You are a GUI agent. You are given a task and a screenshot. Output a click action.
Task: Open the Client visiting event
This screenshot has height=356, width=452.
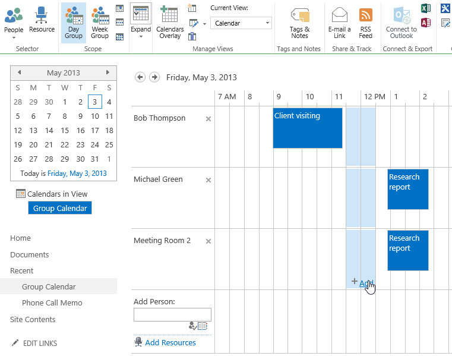coord(308,128)
